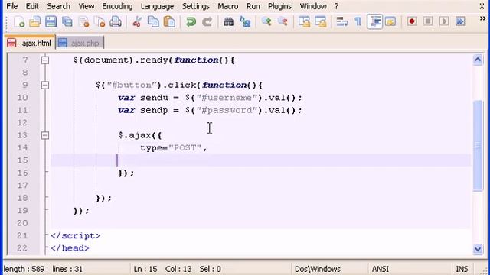Toggle INS mode in the status bar
This screenshot has width=490, height=275.
[462, 269]
